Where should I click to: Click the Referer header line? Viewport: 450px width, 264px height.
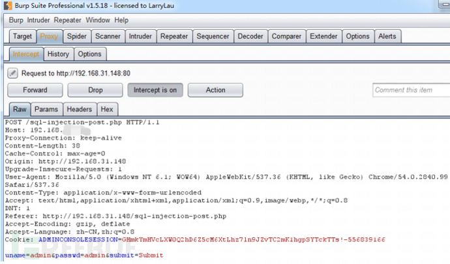click(x=115, y=216)
